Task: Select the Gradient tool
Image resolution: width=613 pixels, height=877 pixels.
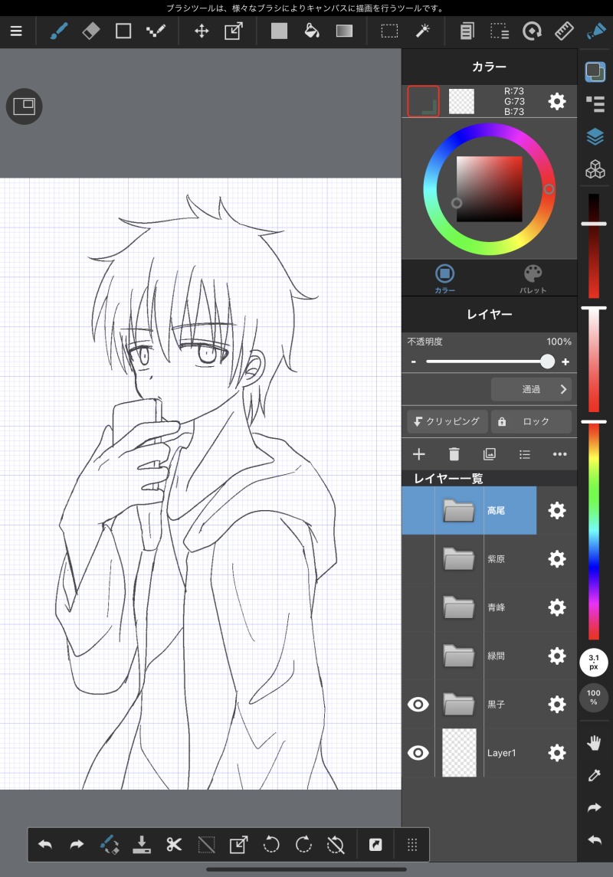Action: click(344, 31)
